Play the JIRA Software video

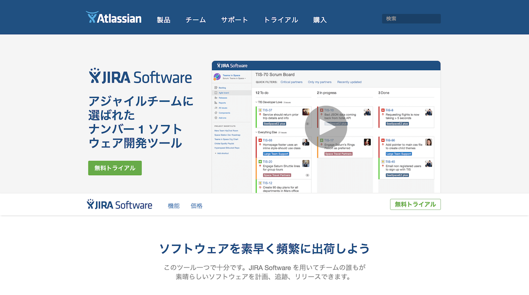(x=326, y=127)
